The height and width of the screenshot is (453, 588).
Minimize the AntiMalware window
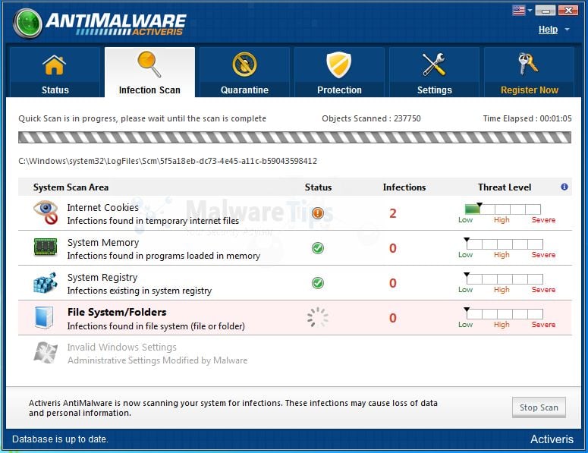[x=546, y=11]
